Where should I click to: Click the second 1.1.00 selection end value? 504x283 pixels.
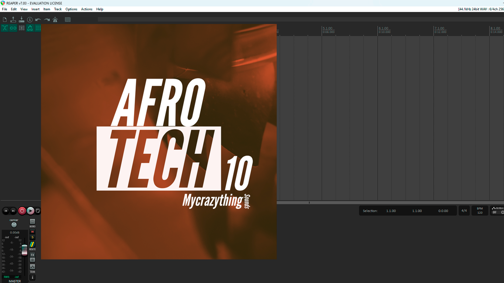click(x=417, y=211)
